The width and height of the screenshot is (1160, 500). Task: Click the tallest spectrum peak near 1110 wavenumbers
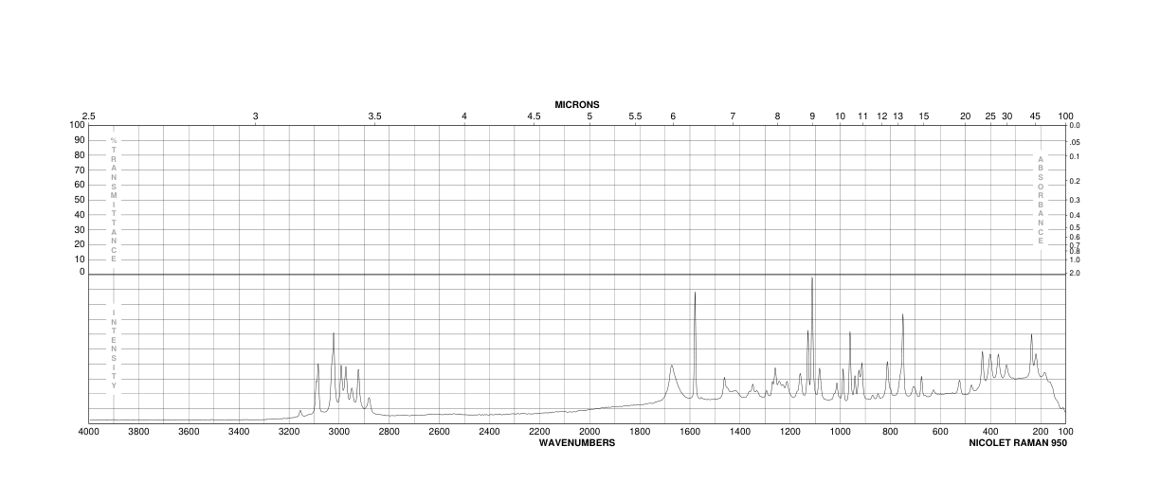click(x=812, y=278)
